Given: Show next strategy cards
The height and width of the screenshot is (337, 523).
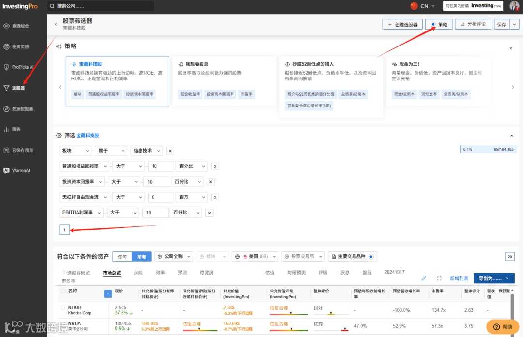Looking at the screenshot, I should coord(513,87).
